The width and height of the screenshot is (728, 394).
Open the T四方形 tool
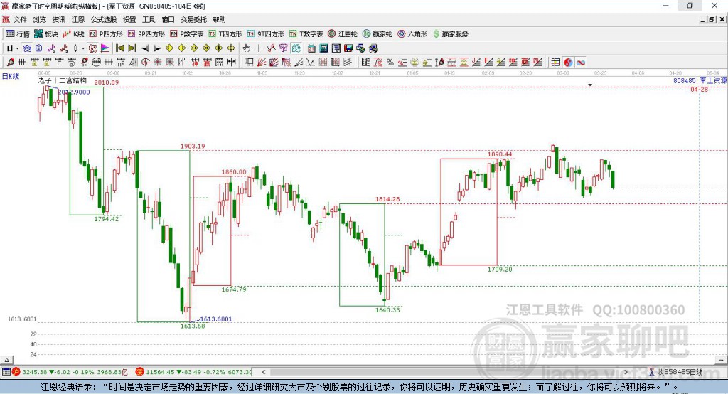(x=225, y=34)
